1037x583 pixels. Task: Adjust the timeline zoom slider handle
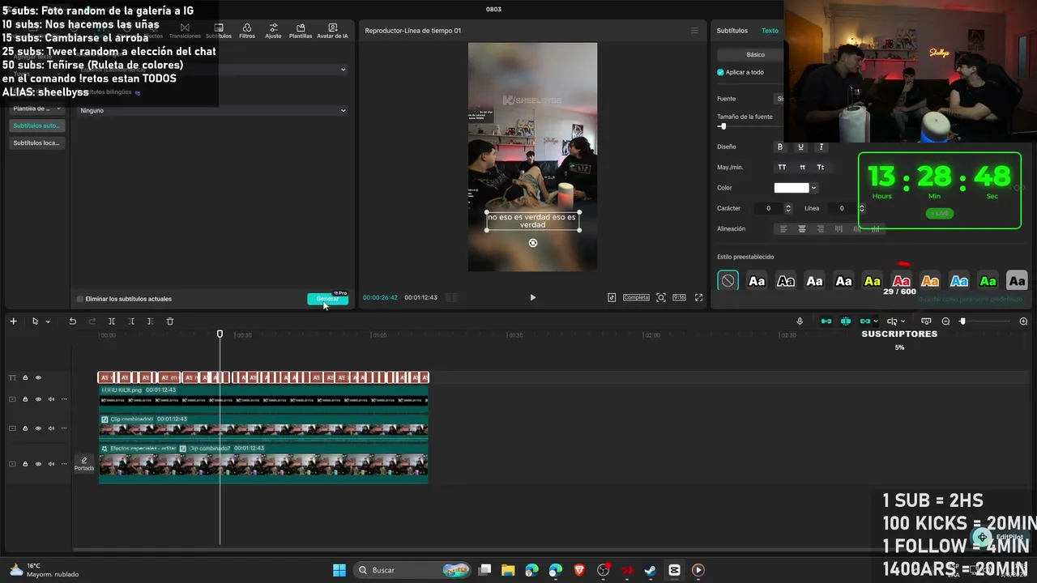(x=962, y=321)
